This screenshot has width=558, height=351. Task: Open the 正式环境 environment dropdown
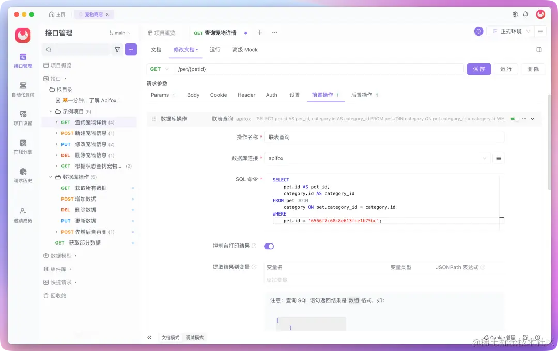coord(510,31)
